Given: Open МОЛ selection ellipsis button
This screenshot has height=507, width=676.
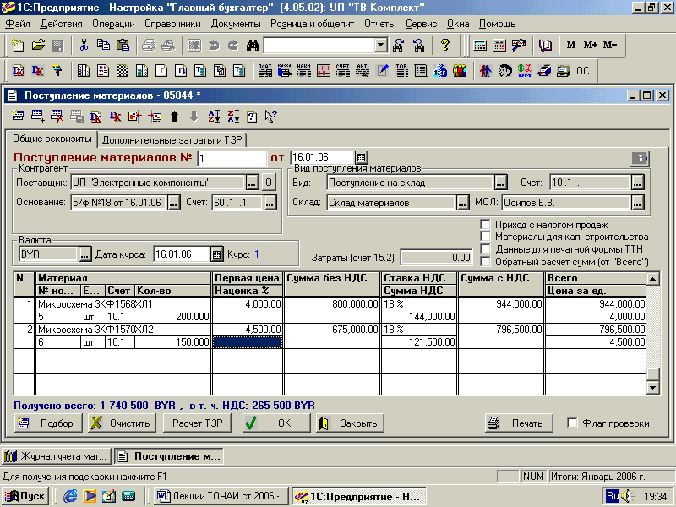Looking at the screenshot, I should click(x=638, y=203).
